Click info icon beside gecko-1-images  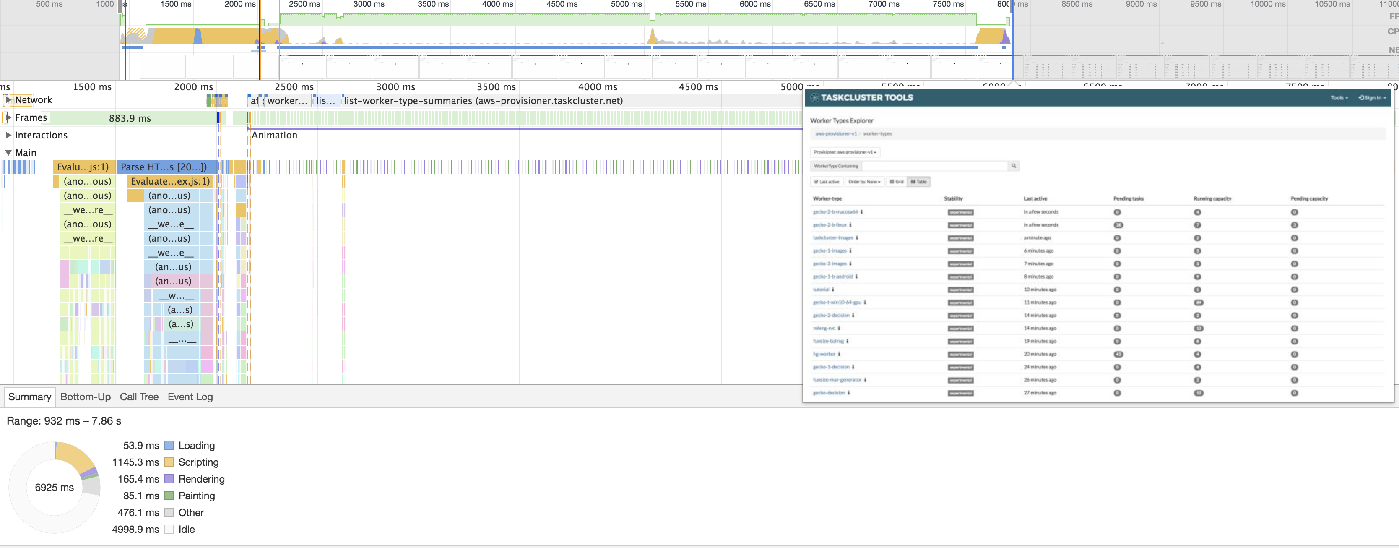coord(850,251)
